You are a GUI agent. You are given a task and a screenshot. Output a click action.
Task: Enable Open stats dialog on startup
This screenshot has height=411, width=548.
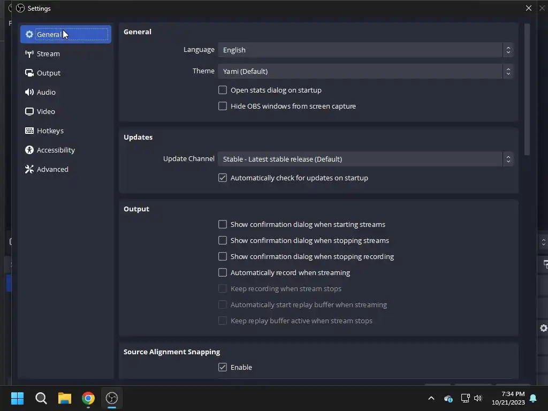pyautogui.click(x=223, y=90)
